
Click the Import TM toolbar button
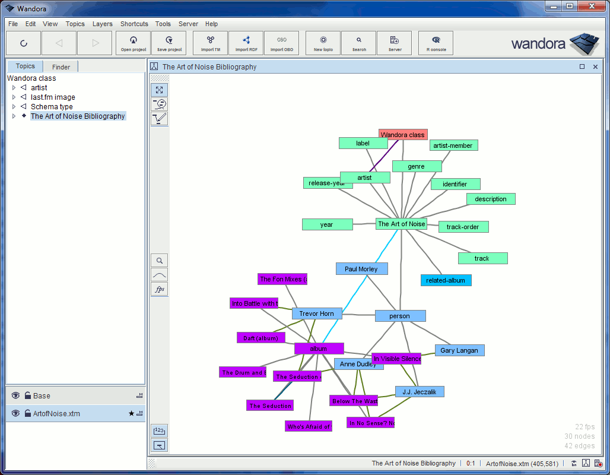[210, 43]
